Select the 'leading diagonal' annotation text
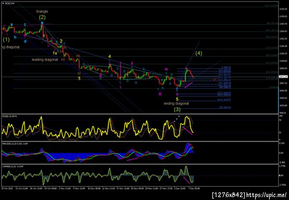Viewport: 289px width, 200px height. [x=45, y=60]
